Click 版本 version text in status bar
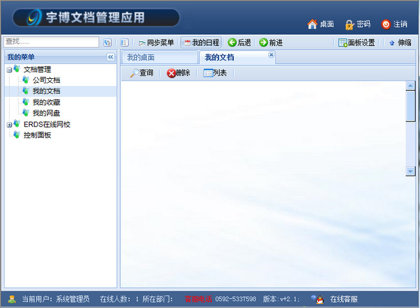 (281, 299)
